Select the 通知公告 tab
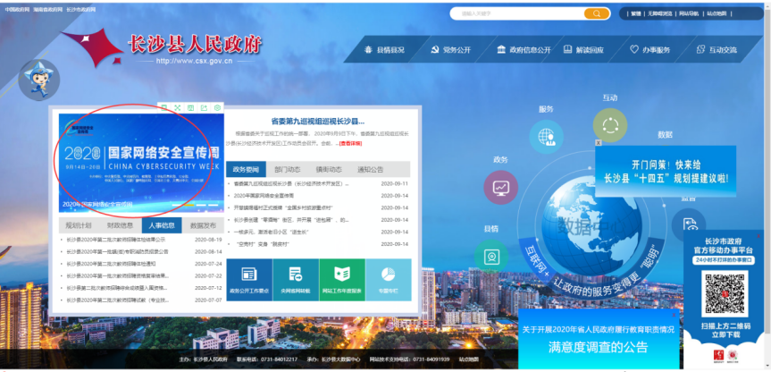Screen dimensions: 771x372 370,169
